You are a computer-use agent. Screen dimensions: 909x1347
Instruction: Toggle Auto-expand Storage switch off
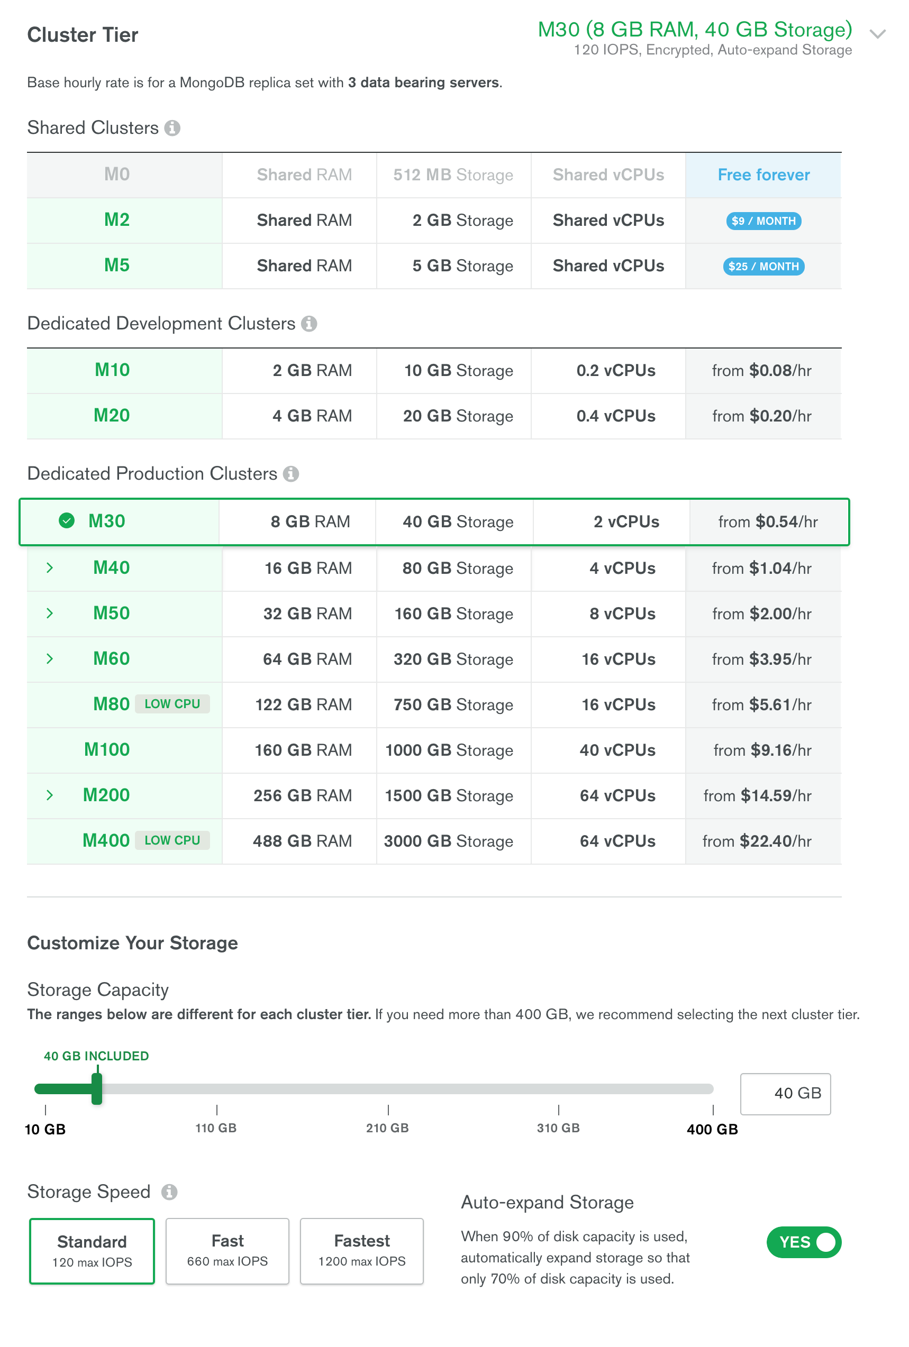click(804, 1242)
